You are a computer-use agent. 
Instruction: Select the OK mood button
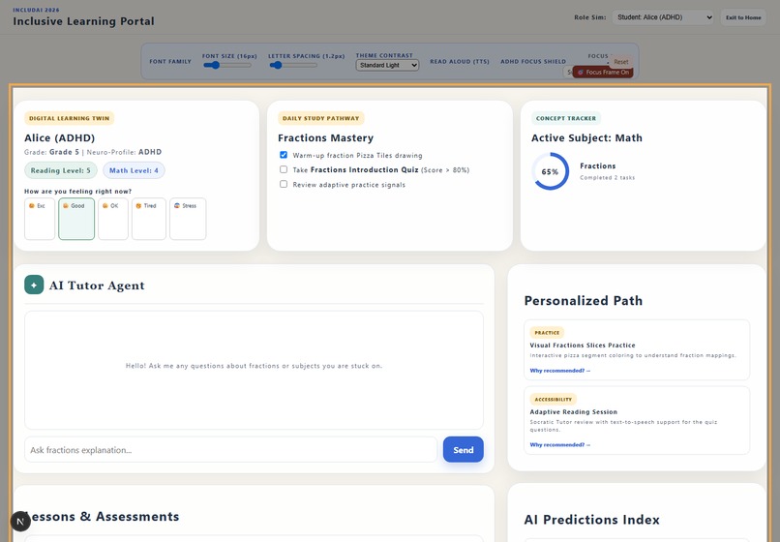pyautogui.click(x=113, y=219)
